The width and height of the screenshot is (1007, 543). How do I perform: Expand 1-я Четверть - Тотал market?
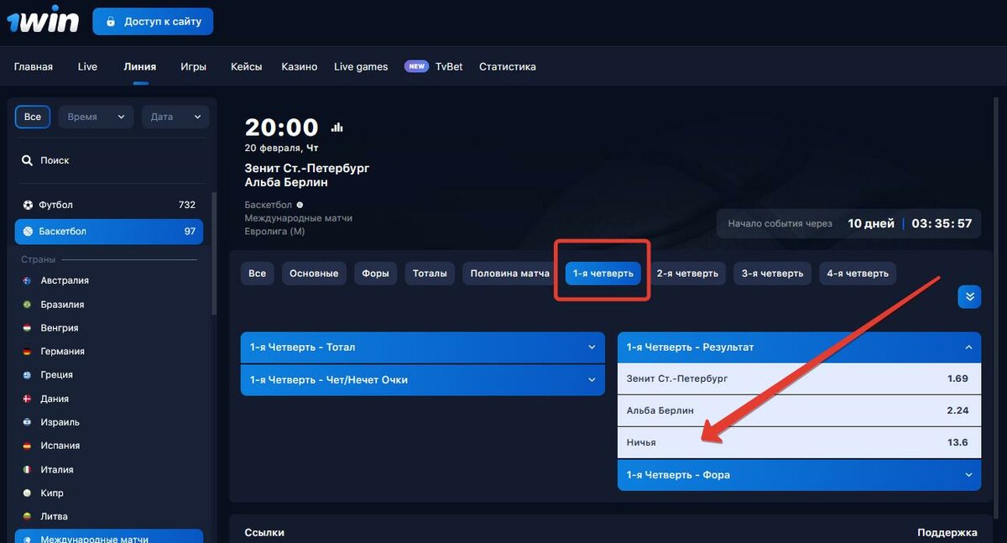pyautogui.click(x=423, y=347)
